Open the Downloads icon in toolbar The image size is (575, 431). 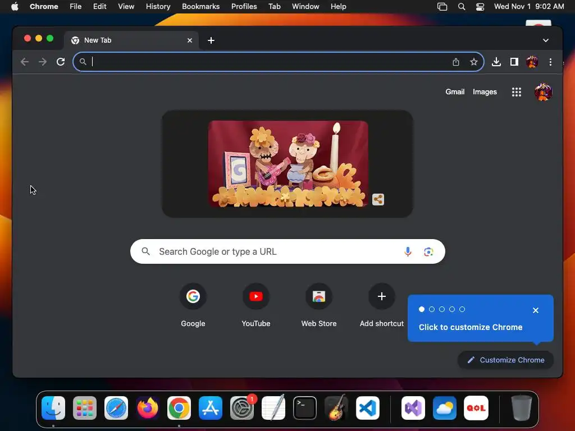tap(496, 62)
